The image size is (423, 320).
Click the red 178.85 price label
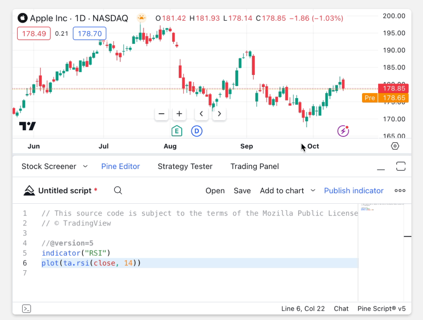click(x=393, y=89)
